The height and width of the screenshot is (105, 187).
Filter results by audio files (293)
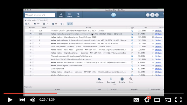tap(28, 24)
